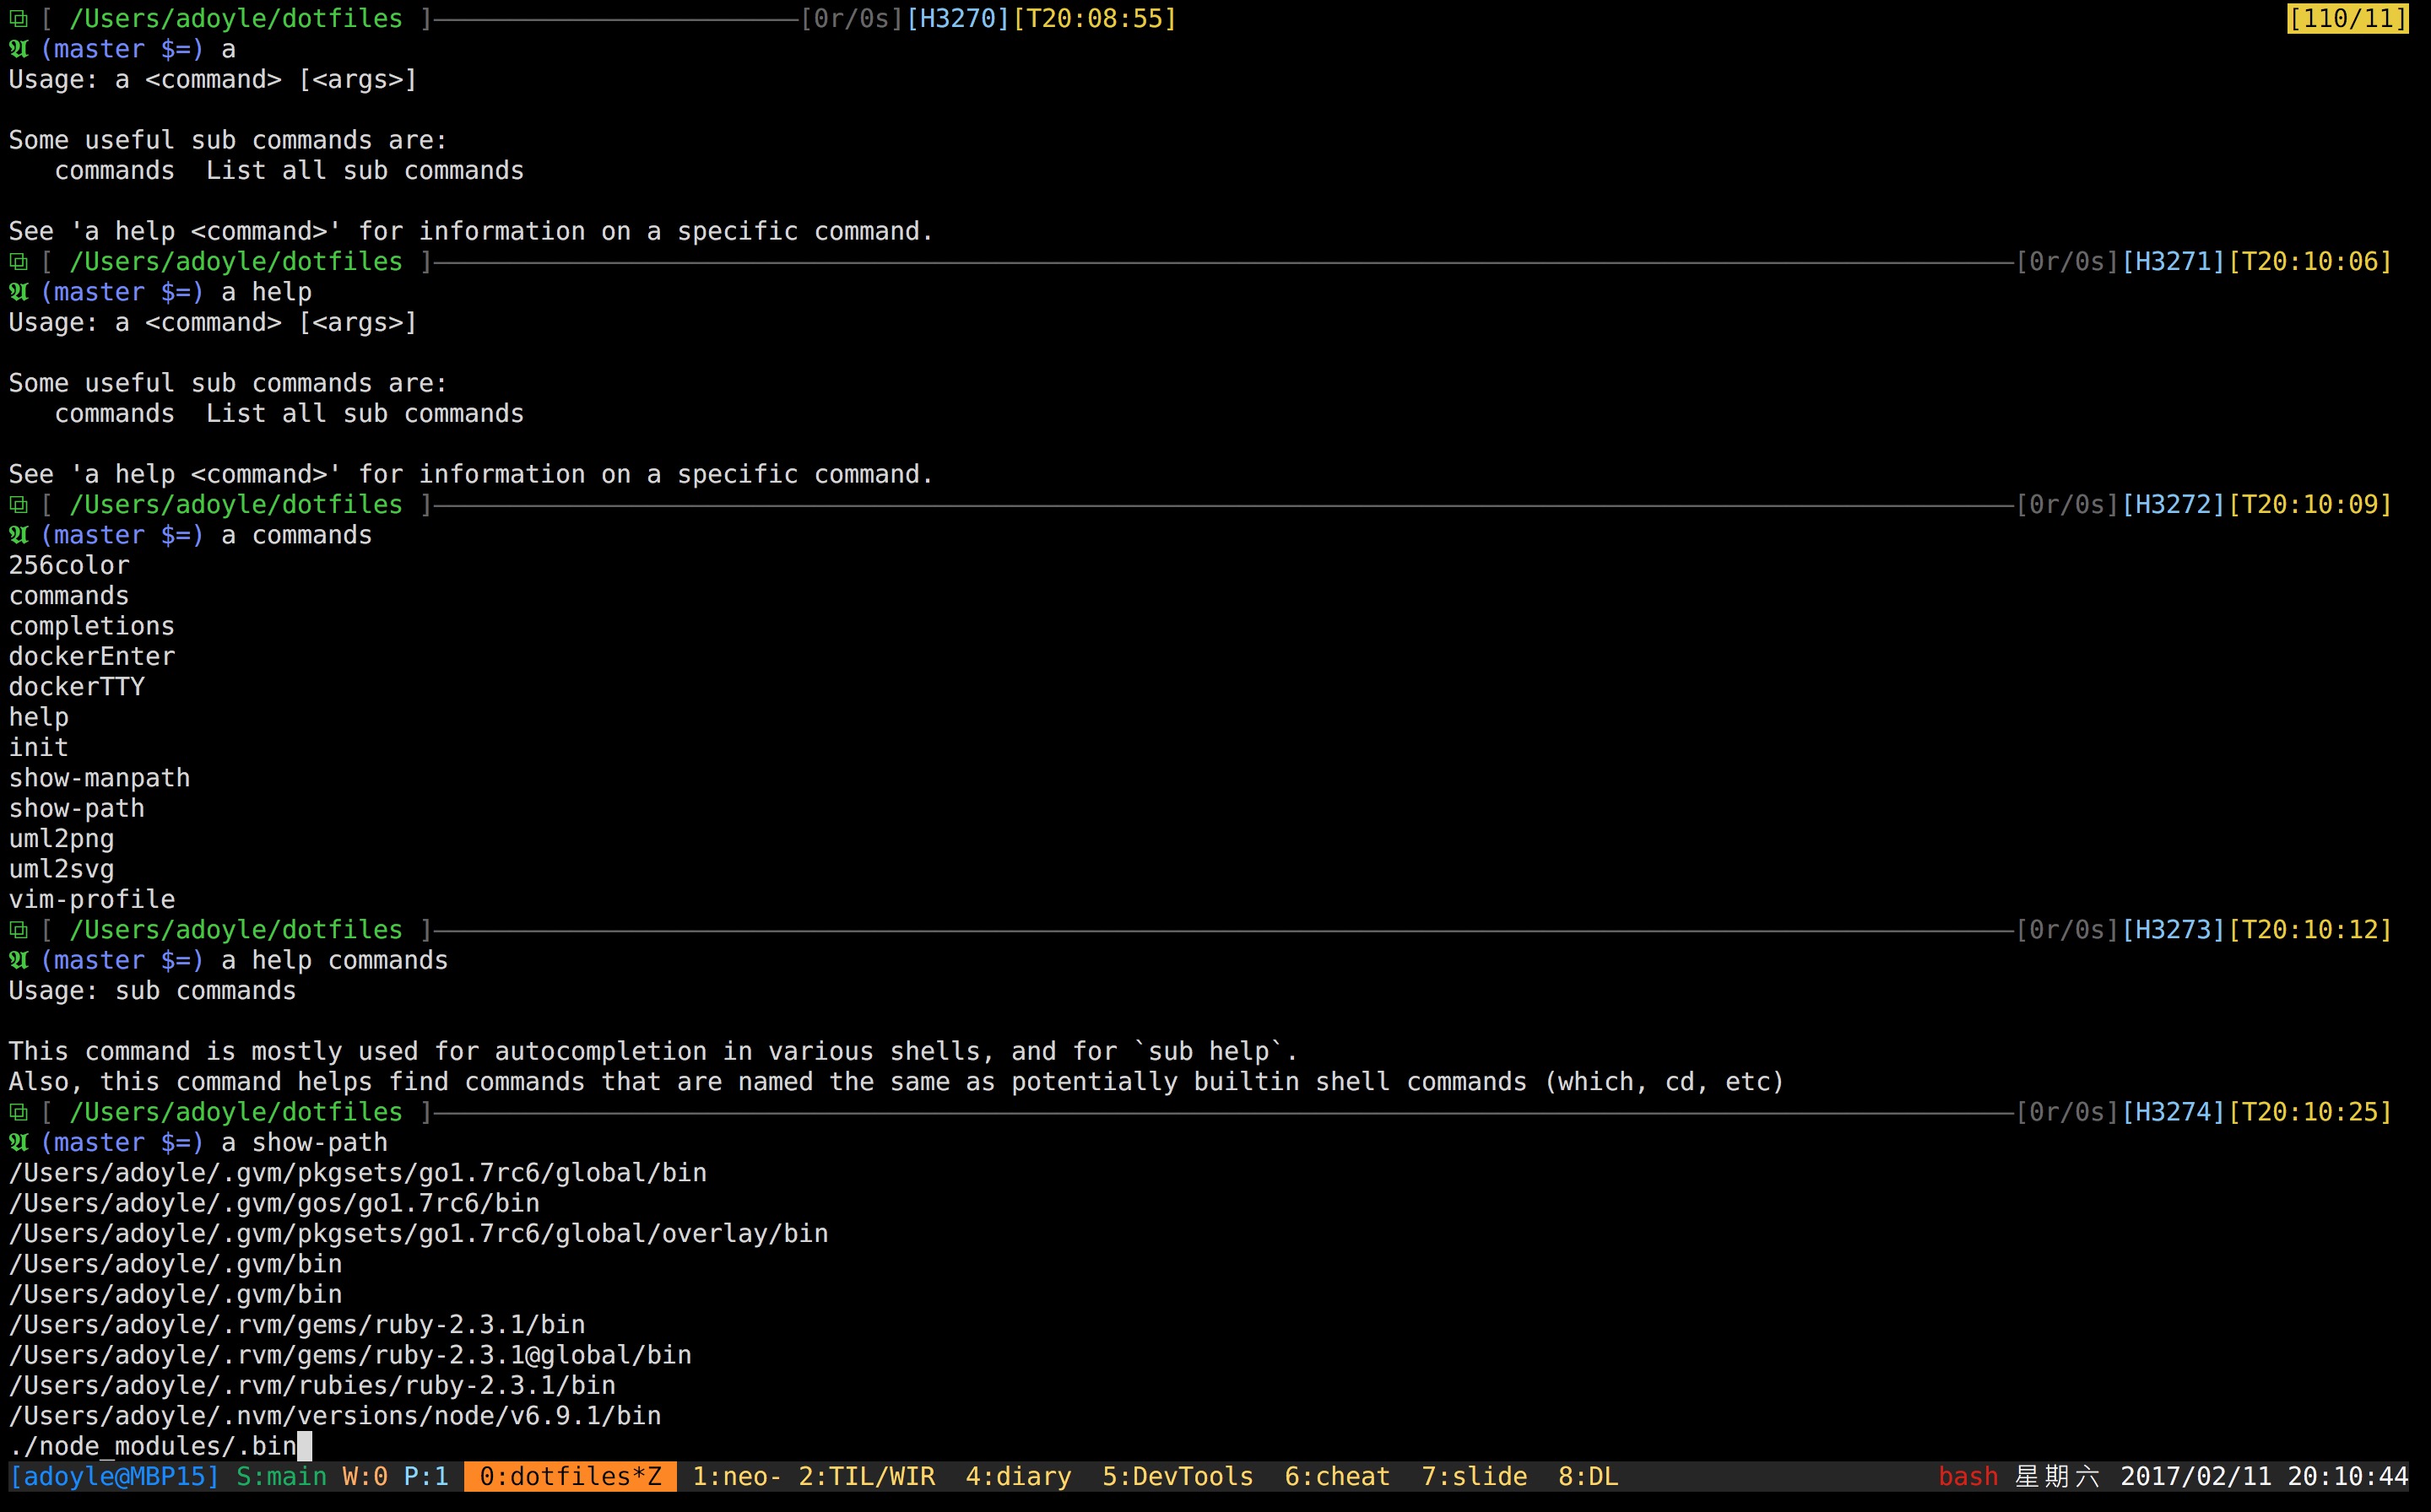Click the square icon beside the topmost dotfiles path
This screenshot has width=2431, height=1512.
coord(18,19)
